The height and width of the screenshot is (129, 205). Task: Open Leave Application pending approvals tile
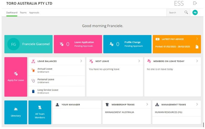point(78,44)
